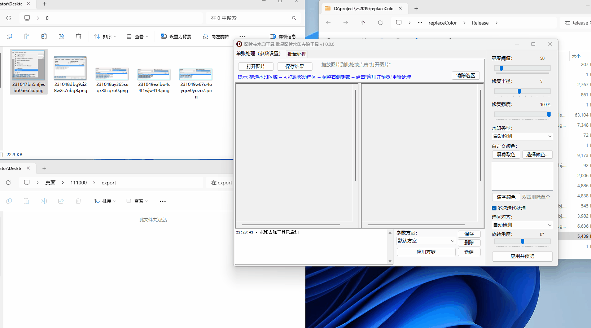The height and width of the screenshot is (328, 591).
Task: Switch to the 批量处理 tab
Action: (297, 53)
